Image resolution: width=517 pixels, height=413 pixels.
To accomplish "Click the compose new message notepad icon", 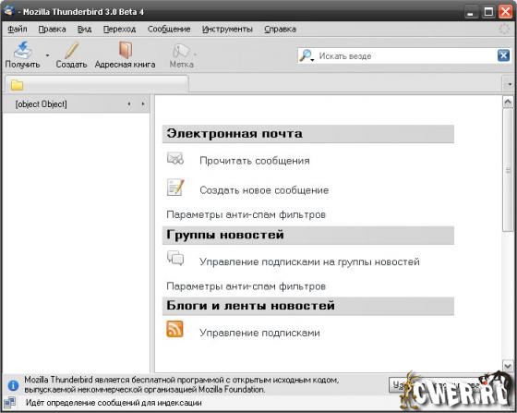I will [175, 187].
